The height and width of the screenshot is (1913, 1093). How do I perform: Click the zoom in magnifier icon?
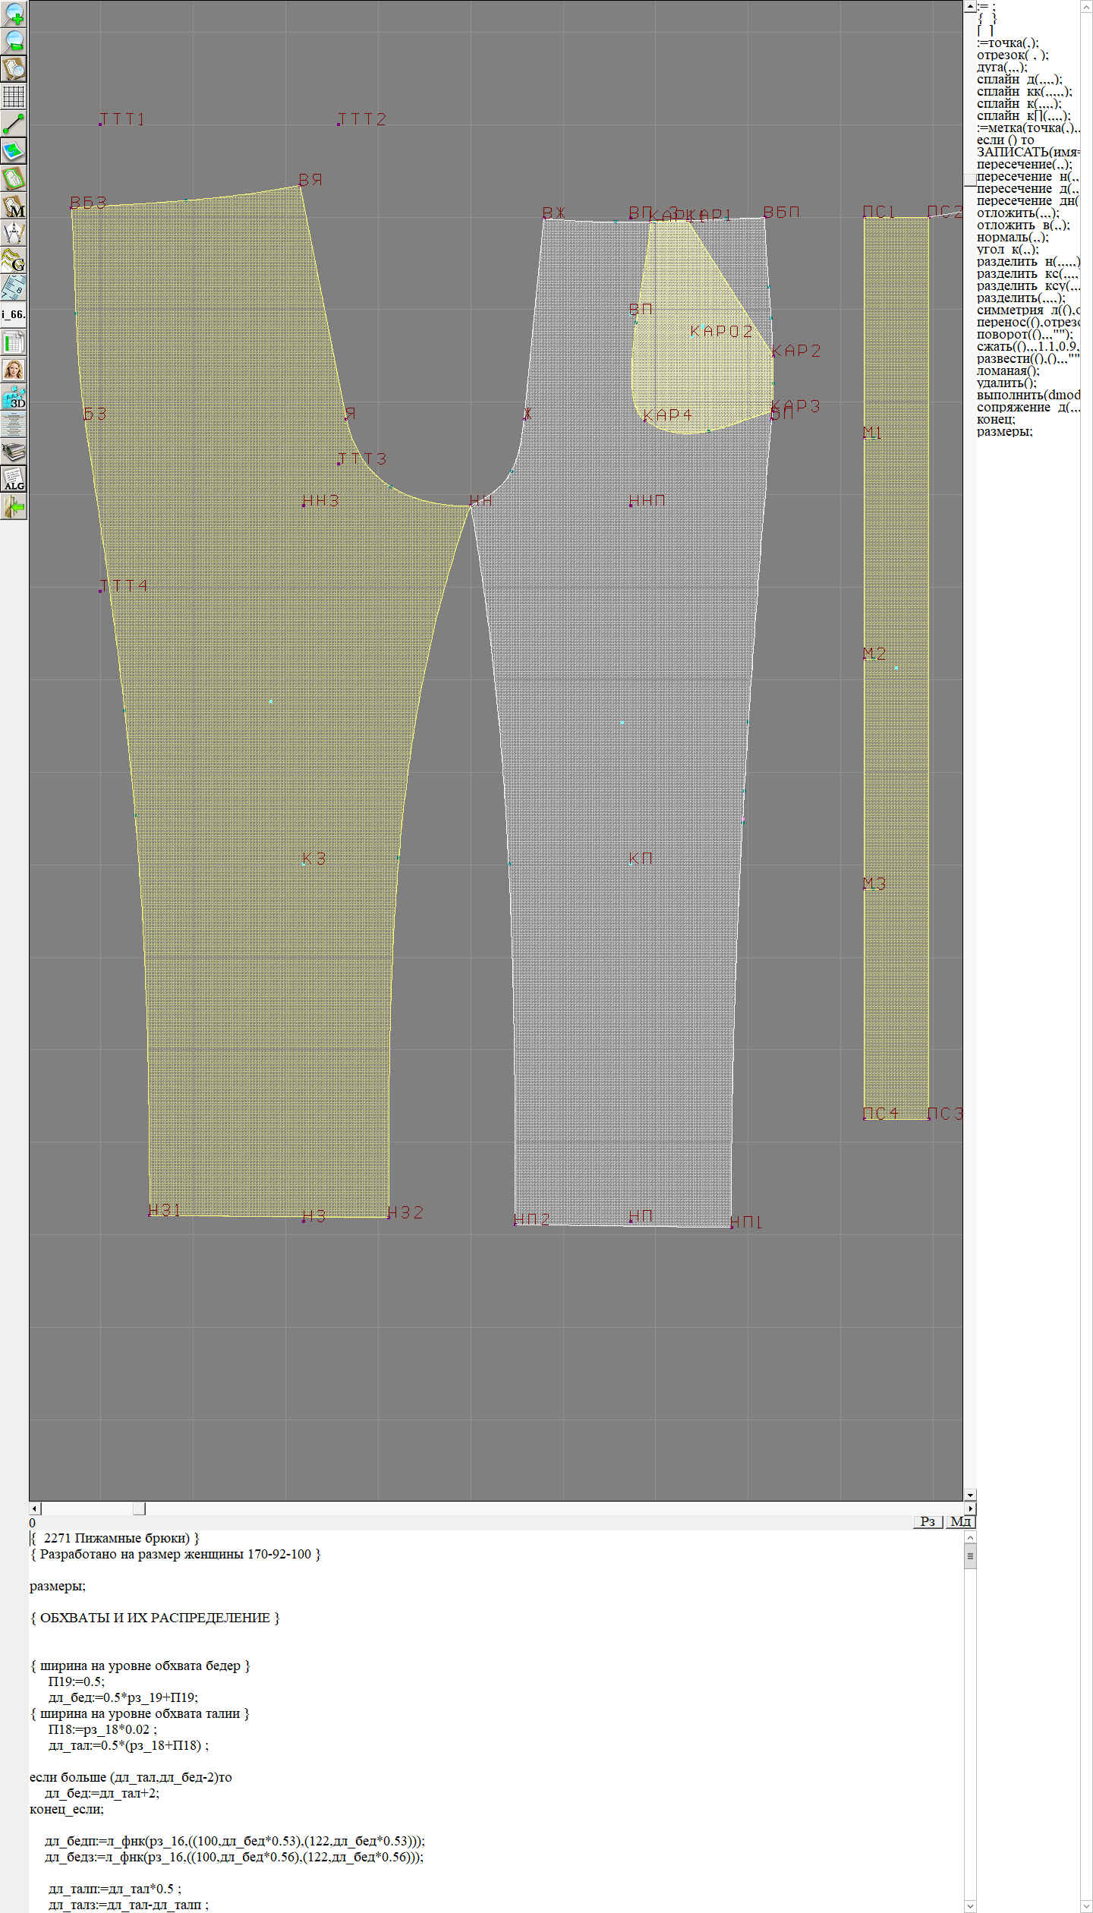tap(14, 14)
